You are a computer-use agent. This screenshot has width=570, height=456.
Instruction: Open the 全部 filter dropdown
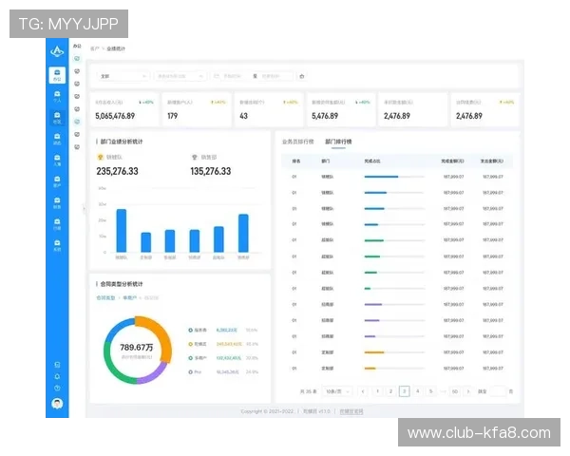122,75
